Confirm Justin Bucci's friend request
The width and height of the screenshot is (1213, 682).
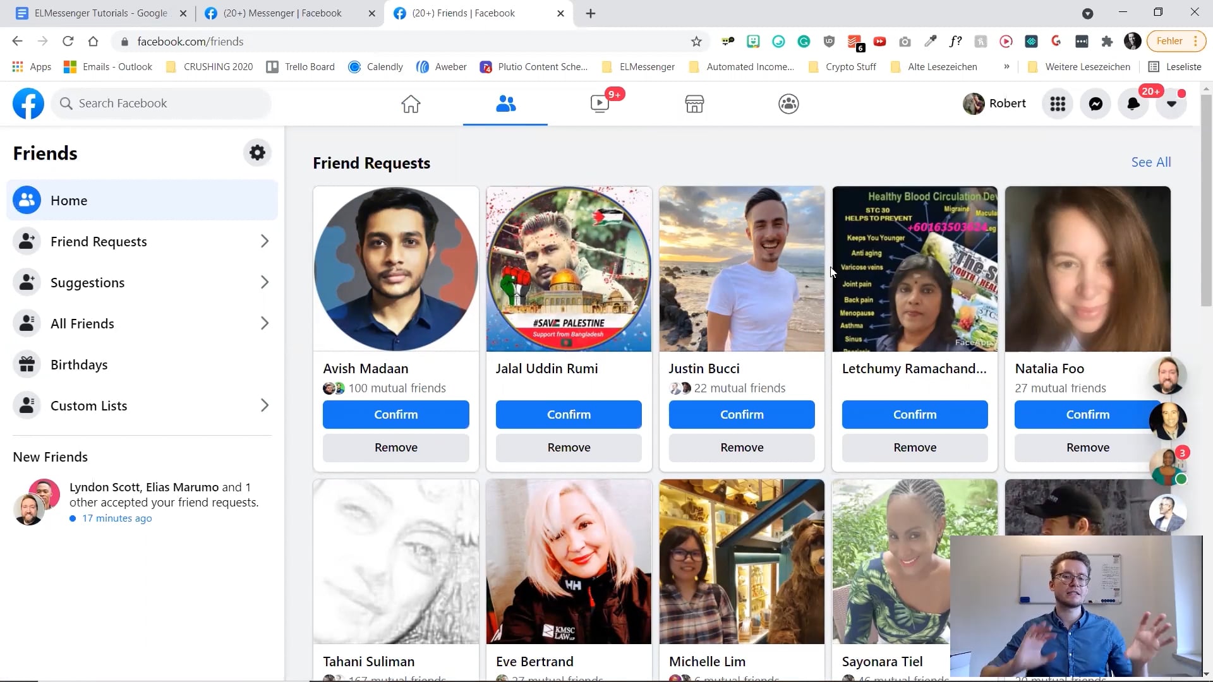(x=741, y=414)
